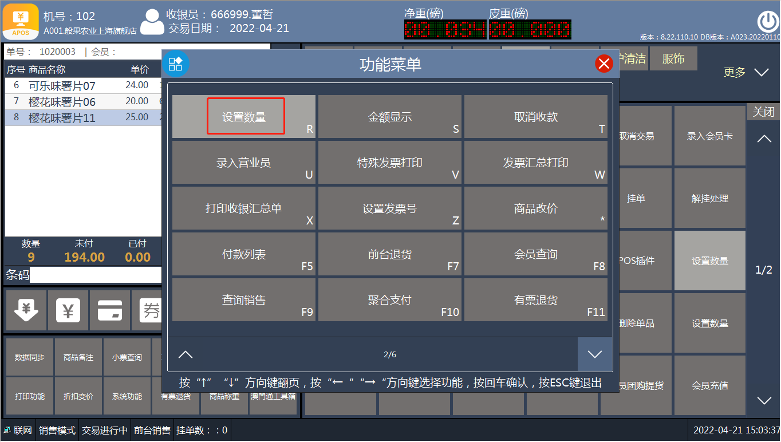
Task: Click the power icon at top right
Action: (768, 22)
